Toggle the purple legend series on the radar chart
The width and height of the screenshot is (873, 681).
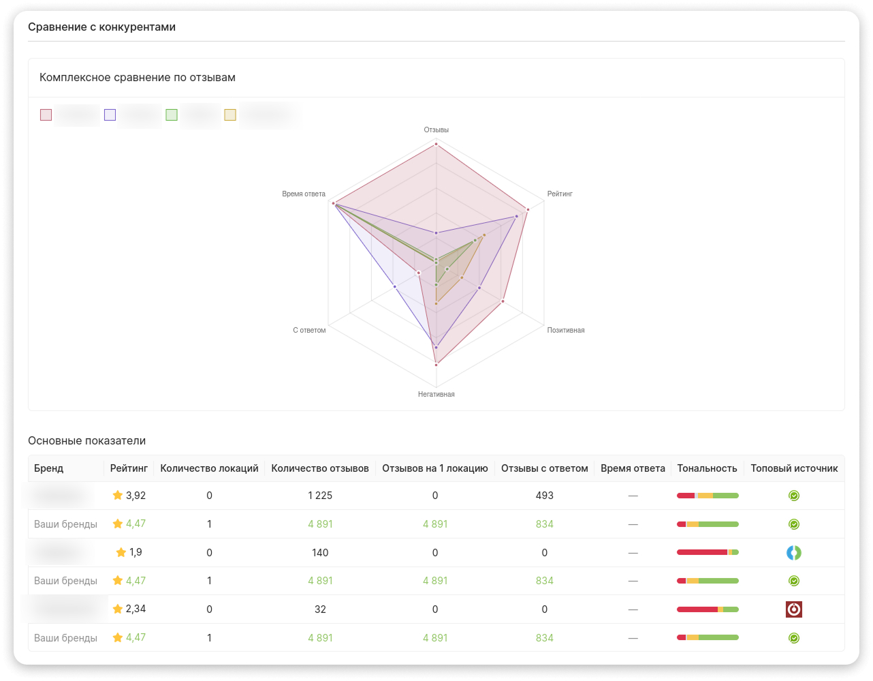110,115
